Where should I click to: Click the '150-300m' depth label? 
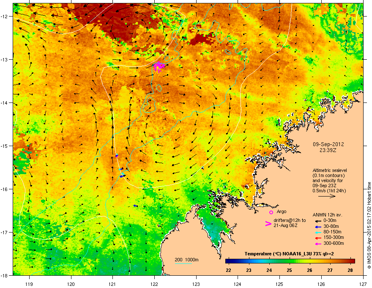tap(334, 237)
